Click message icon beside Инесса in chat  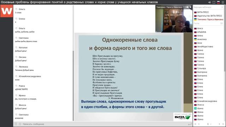tap(16, 105)
